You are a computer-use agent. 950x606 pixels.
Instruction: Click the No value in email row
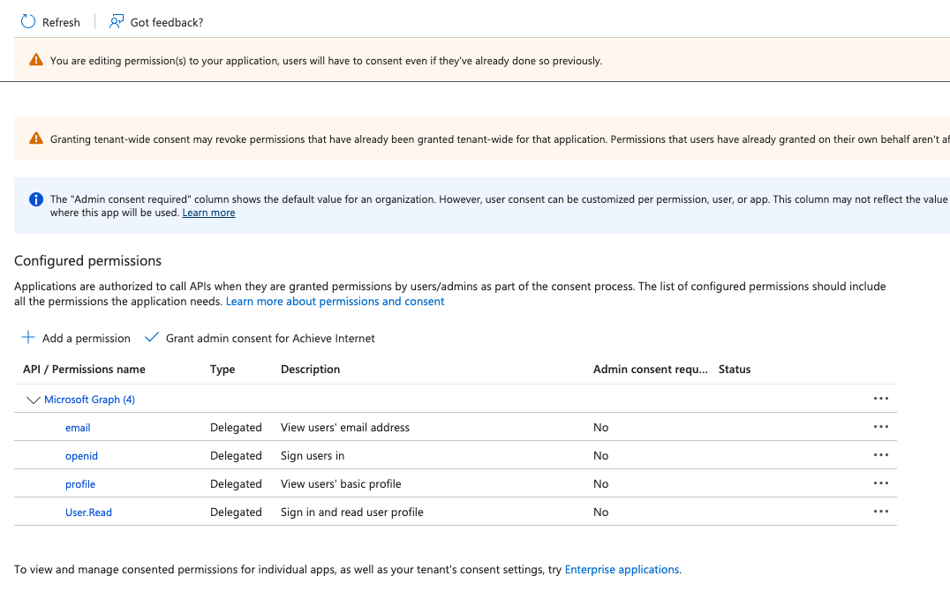pos(600,428)
